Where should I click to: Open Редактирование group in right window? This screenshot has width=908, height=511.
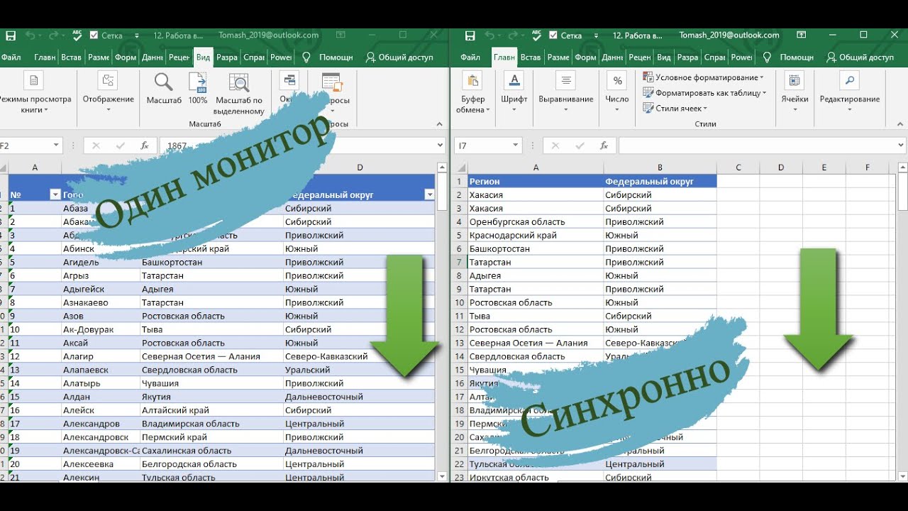pyautogui.click(x=850, y=92)
